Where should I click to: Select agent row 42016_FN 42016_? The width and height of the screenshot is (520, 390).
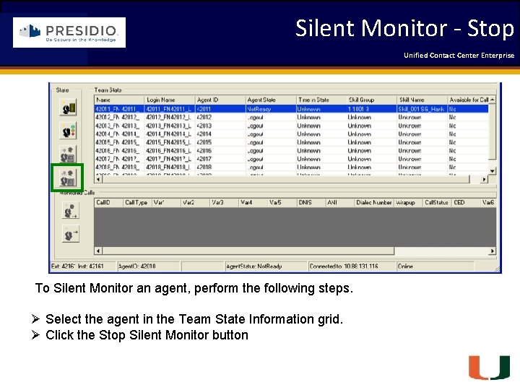pyautogui.click(x=292, y=151)
